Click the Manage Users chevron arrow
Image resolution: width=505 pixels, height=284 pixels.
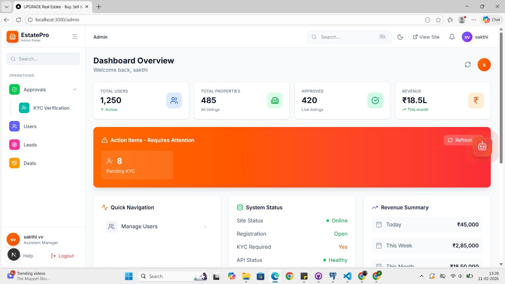click(x=205, y=227)
